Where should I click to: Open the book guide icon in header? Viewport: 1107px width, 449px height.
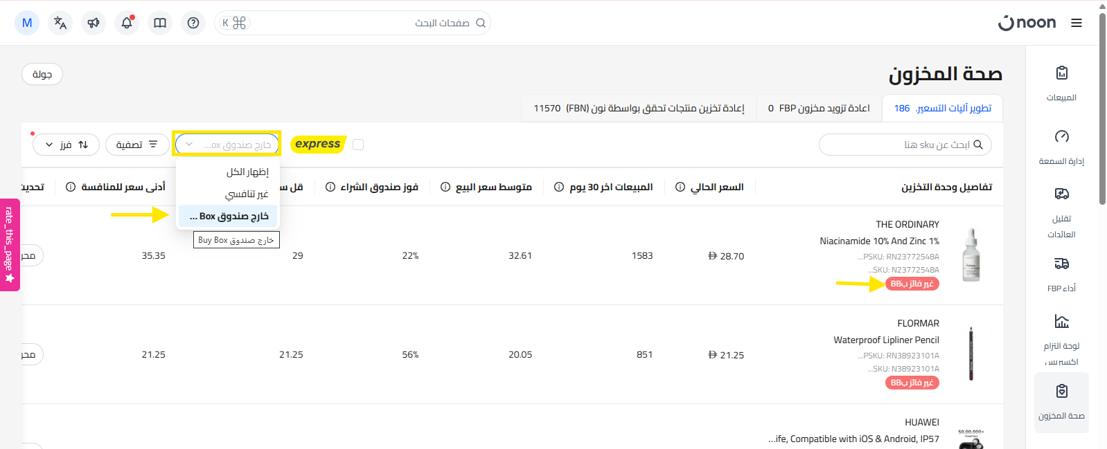coord(160,23)
